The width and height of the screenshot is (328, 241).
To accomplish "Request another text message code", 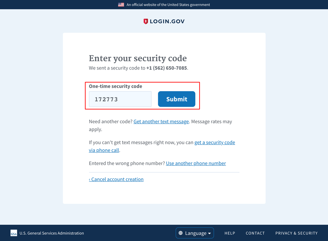I will pyautogui.click(x=161, y=121).
